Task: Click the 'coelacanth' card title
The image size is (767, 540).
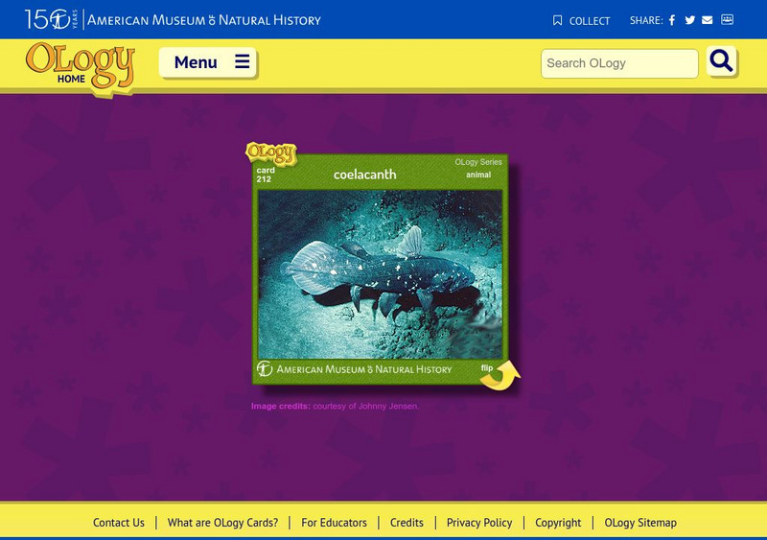Action: (x=365, y=175)
